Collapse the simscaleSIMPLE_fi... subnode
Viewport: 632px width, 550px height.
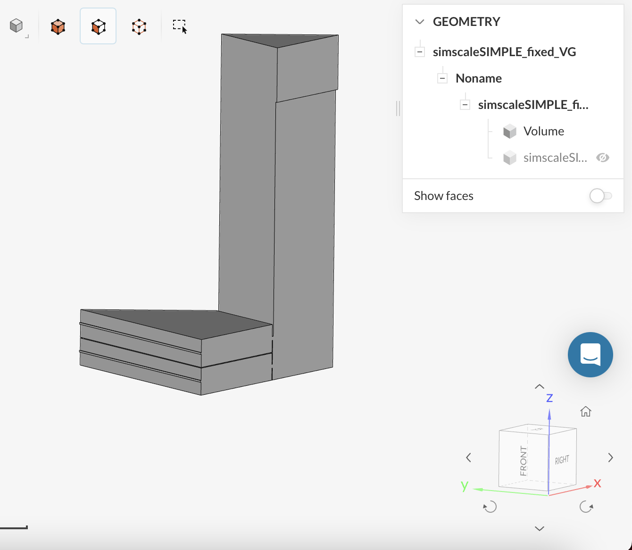pos(465,105)
